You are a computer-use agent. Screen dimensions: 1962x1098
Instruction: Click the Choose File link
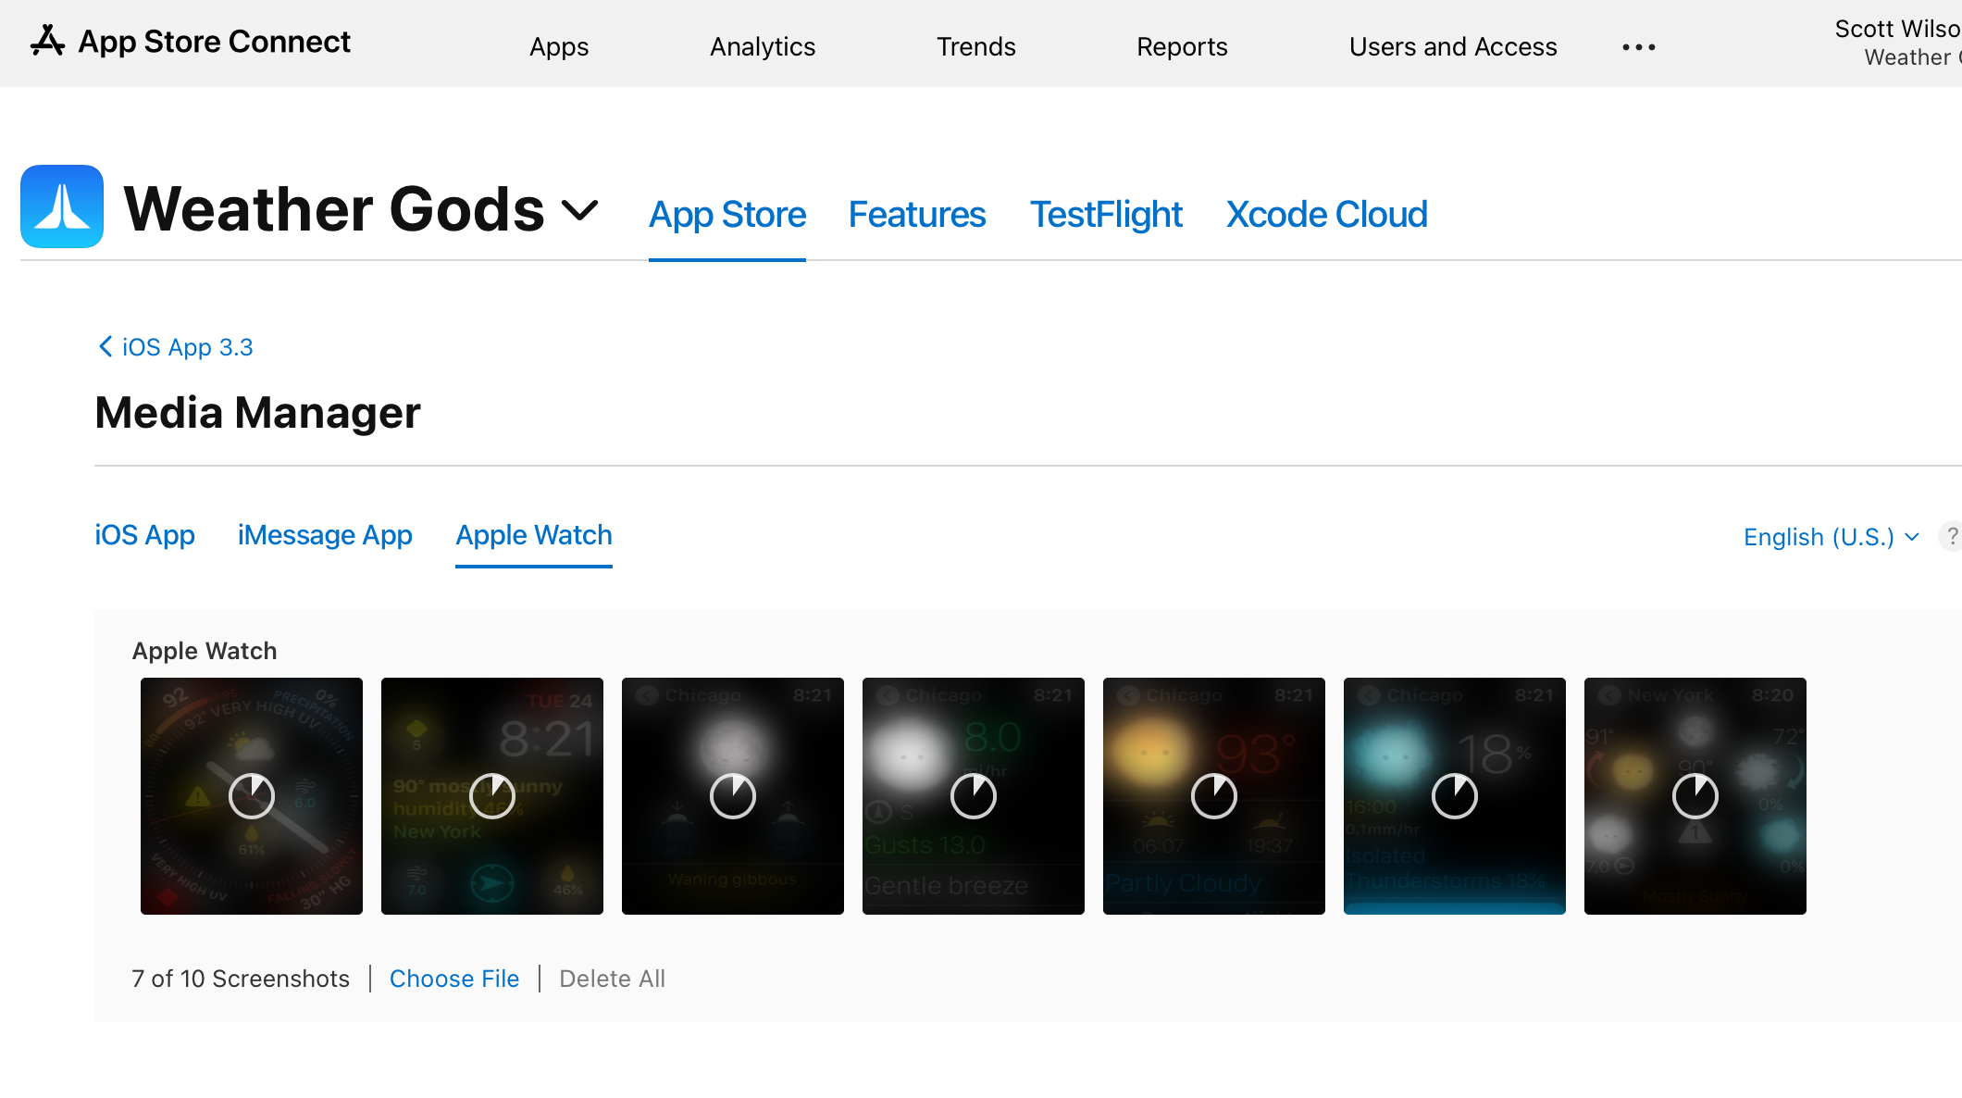point(454,979)
